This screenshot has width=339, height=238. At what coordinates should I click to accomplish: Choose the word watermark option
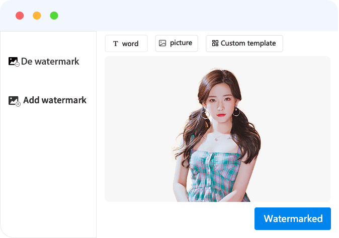(x=126, y=44)
